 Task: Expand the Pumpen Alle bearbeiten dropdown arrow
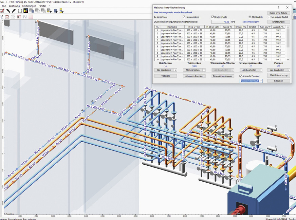pyautogui.click(x=289, y=70)
